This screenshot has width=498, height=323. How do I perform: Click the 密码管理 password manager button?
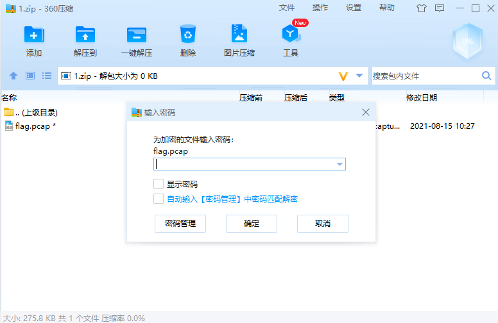[x=180, y=224]
